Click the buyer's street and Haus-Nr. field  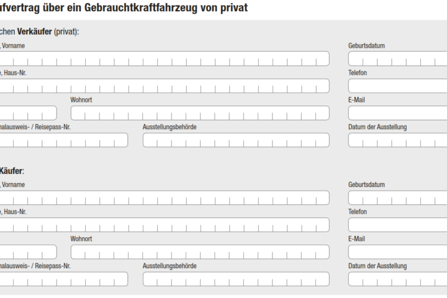pyautogui.click(x=164, y=225)
